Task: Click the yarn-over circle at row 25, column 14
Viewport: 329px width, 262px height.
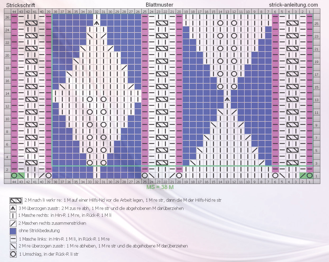Action: click(x=220, y=23)
